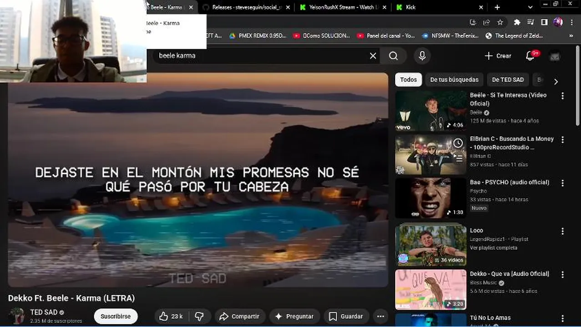Open options for Bae PSYCHO video
Viewport: 581px width, 327px height.
click(563, 183)
